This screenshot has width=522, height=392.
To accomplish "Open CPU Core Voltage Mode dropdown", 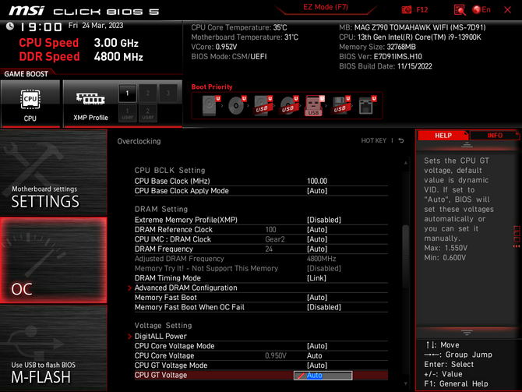I will pyautogui.click(x=317, y=346).
